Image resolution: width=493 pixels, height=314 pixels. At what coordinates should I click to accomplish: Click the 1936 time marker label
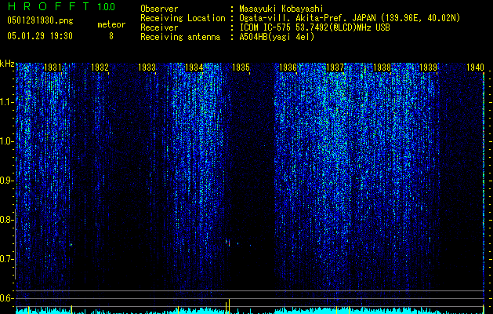(x=288, y=68)
